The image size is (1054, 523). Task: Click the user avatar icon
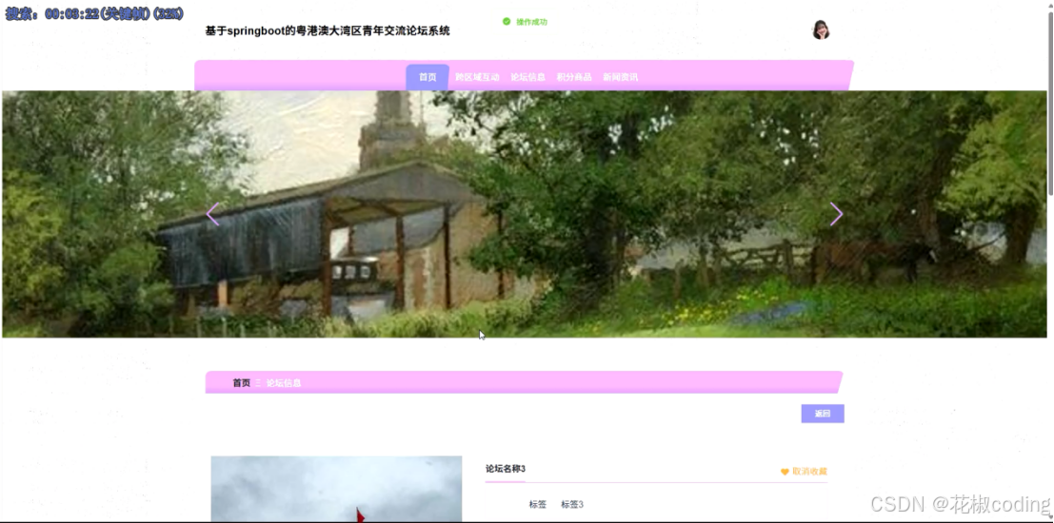click(821, 30)
